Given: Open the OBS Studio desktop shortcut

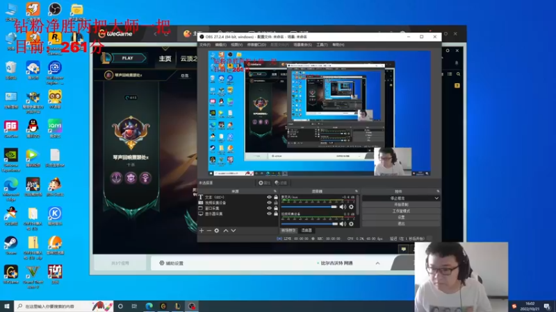Looking at the screenshot, I should (55, 10).
